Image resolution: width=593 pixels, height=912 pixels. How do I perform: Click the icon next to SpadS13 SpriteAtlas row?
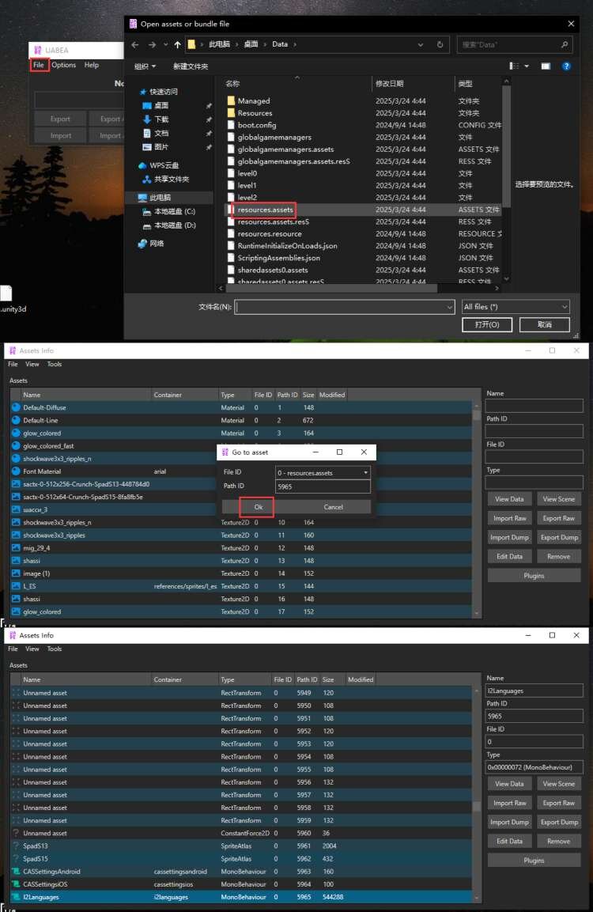tap(17, 846)
